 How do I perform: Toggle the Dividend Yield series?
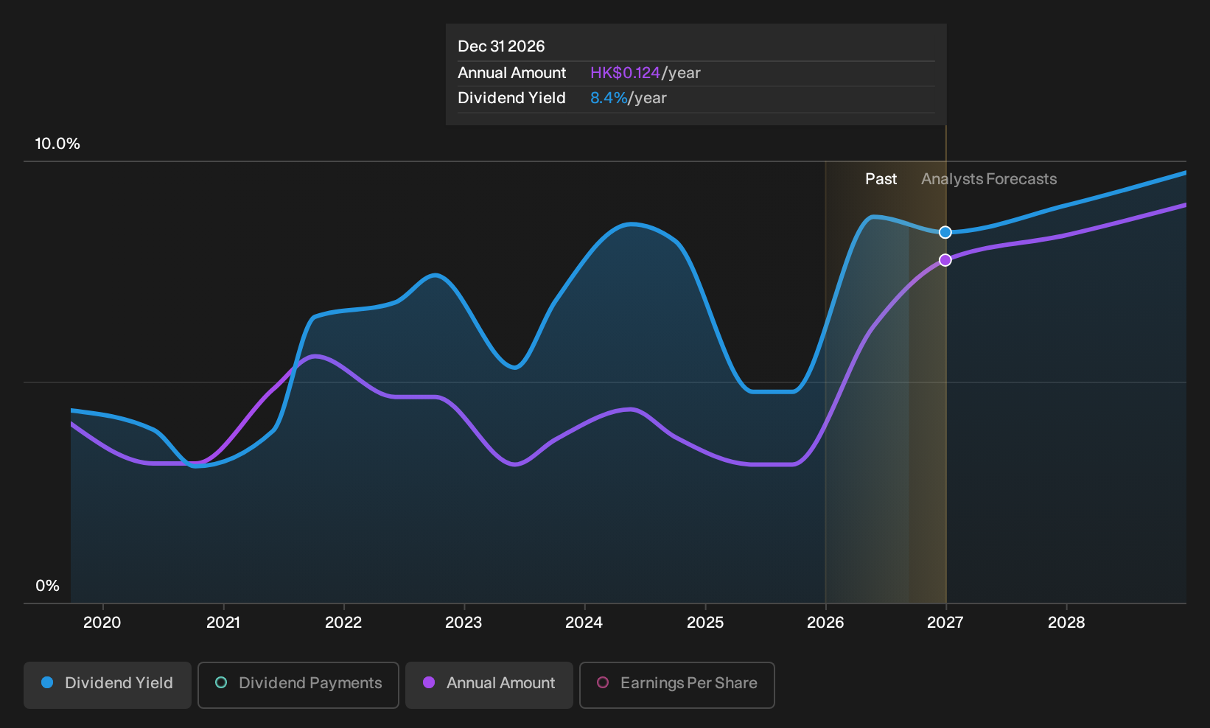pyautogui.click(x=108, y=685)
